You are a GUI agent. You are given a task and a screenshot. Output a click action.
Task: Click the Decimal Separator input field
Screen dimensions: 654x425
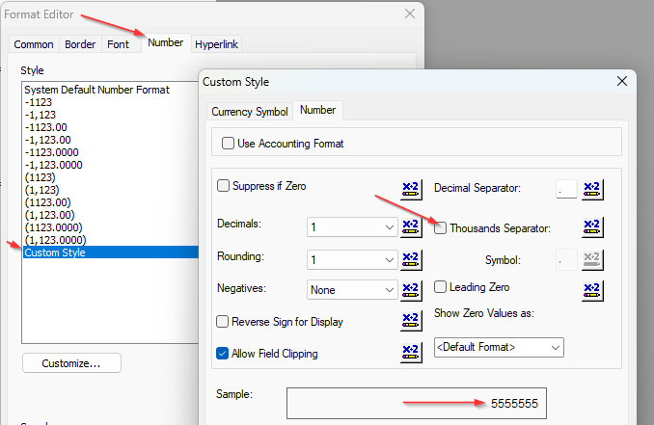566,190
